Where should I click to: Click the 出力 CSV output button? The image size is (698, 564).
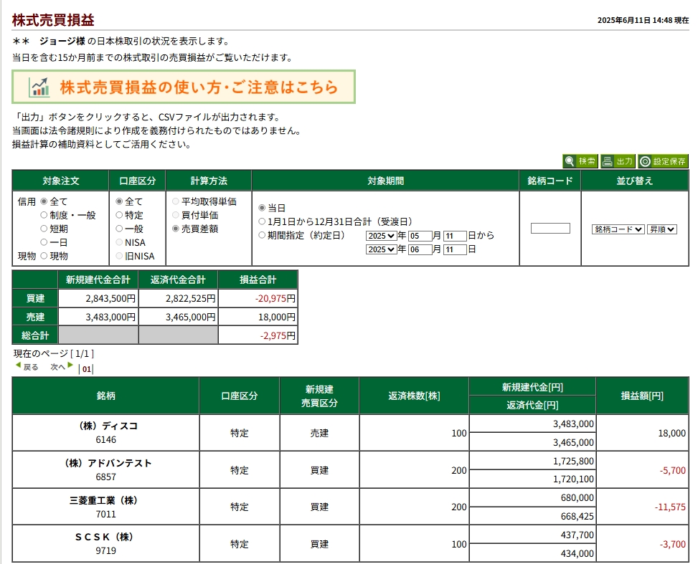618,161
